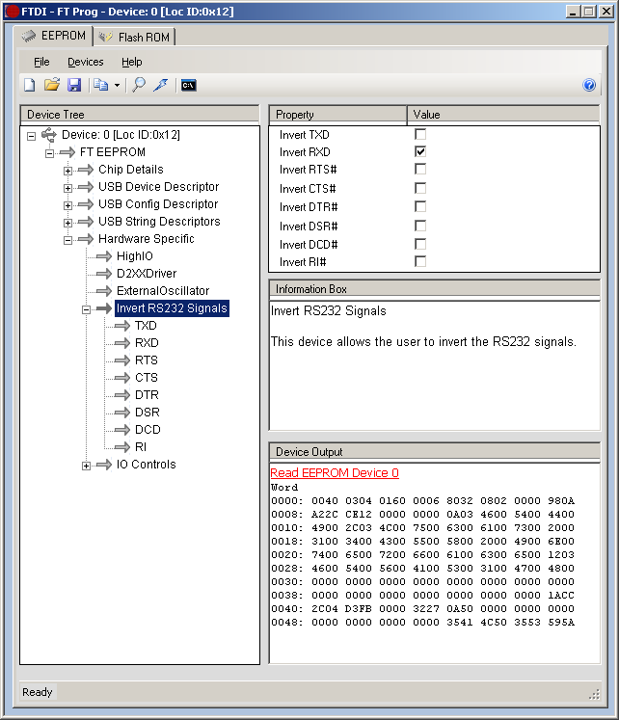619x720 pixels.
Task: Enable the Invert CTS# checkbox
Action: point(420,188)
